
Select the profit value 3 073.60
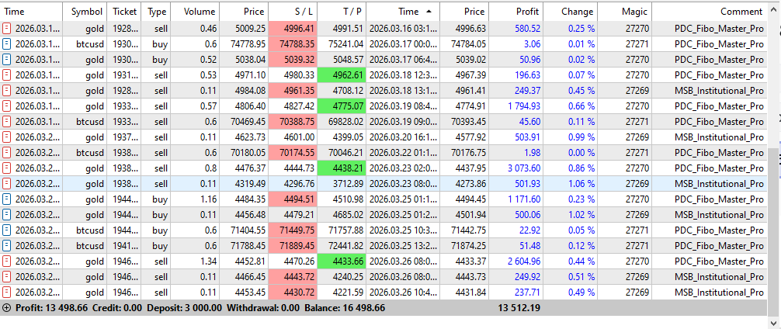pyautogui.click(x=524, y=168)
